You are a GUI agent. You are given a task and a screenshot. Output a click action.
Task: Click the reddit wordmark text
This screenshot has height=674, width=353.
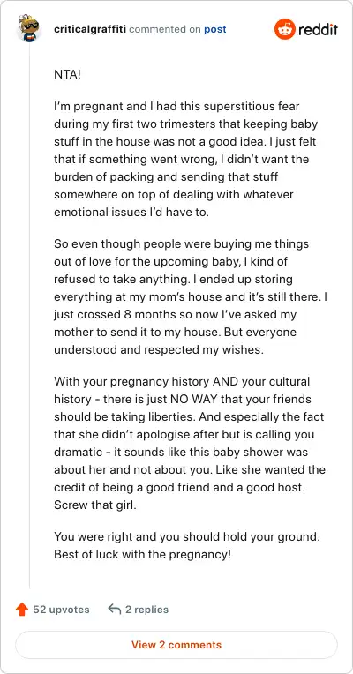[319, 30]
